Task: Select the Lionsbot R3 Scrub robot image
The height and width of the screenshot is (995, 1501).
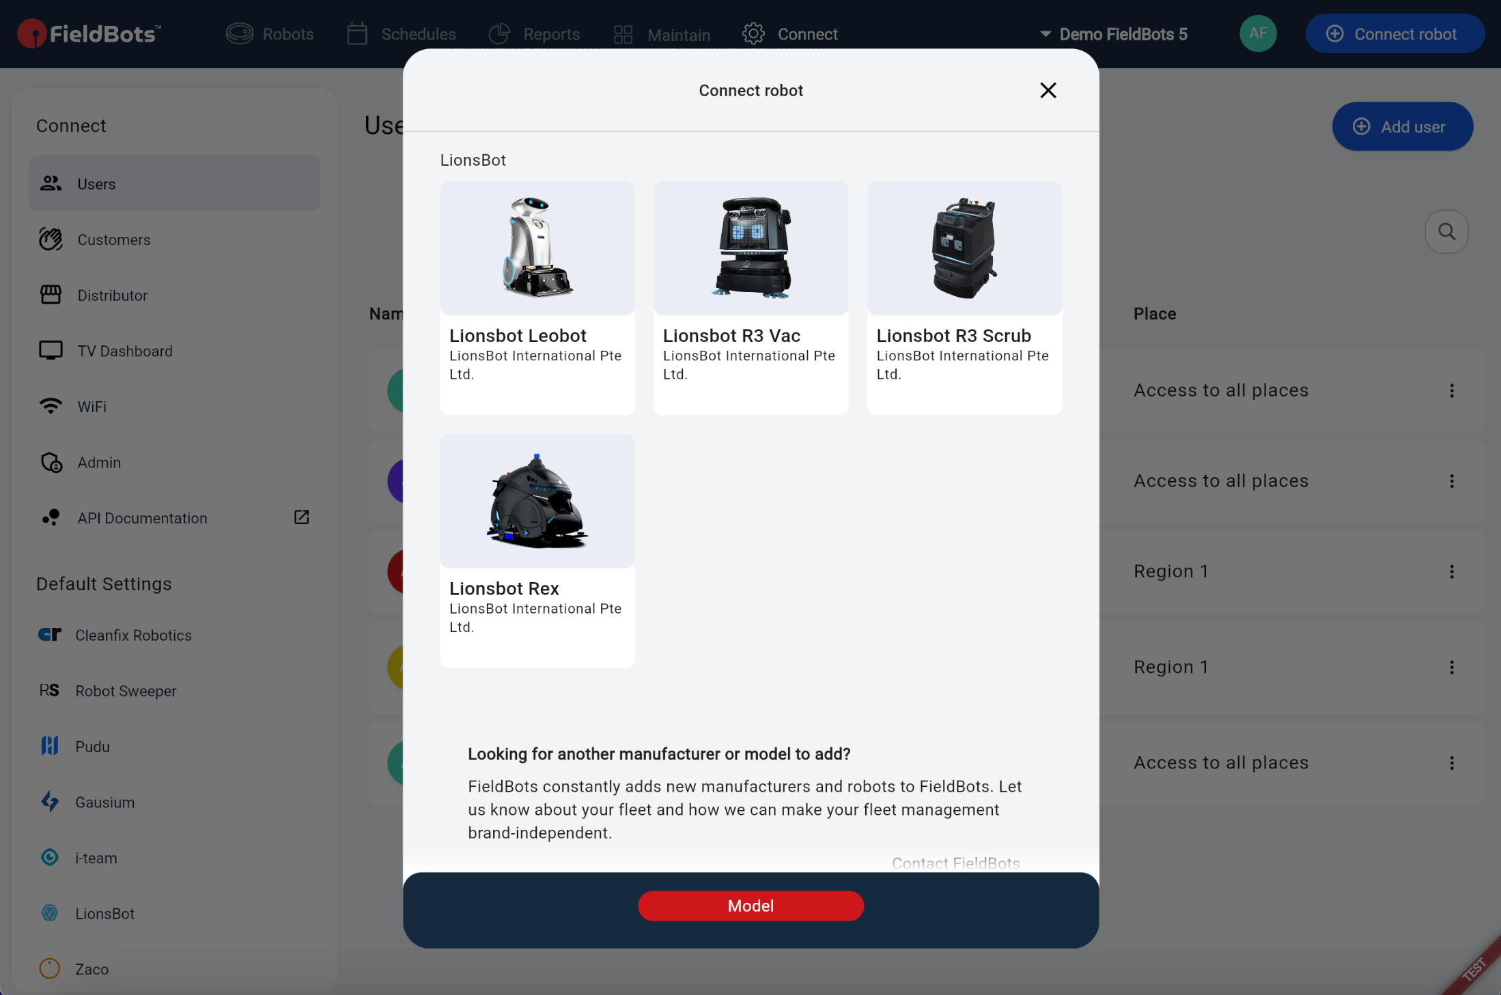Action: click(964, 248)
